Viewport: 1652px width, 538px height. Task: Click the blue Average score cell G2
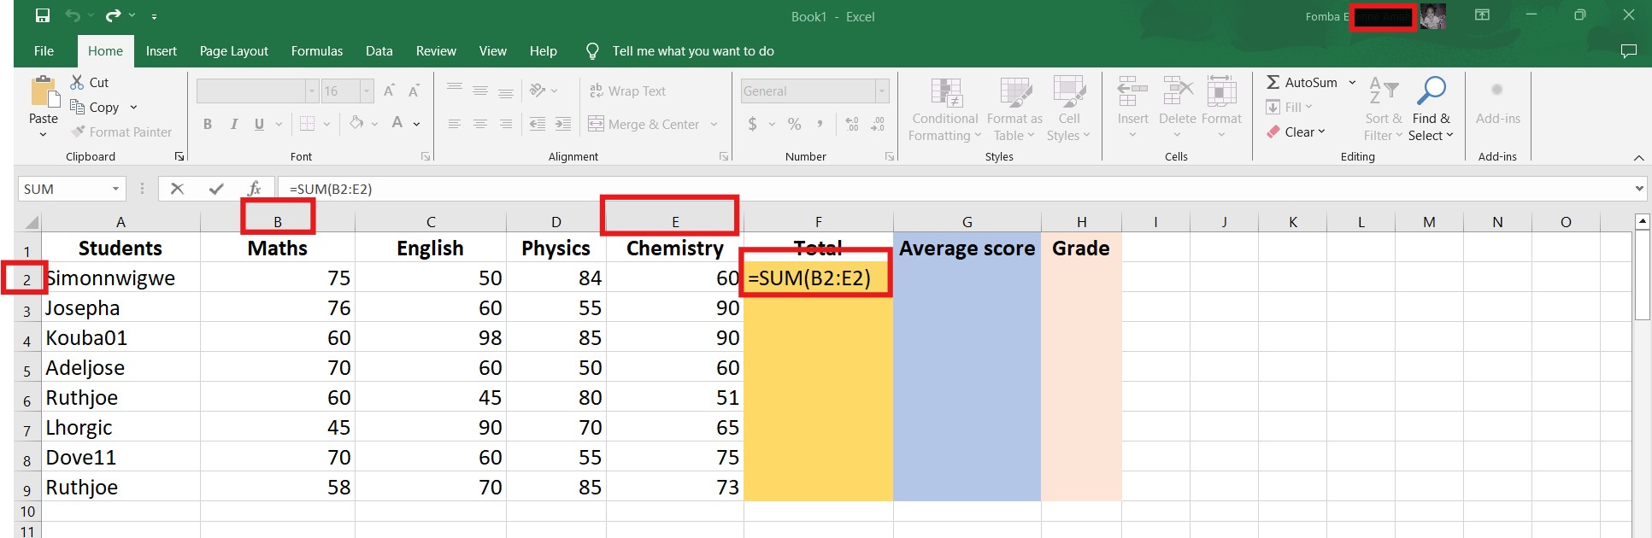coord(967,278)
